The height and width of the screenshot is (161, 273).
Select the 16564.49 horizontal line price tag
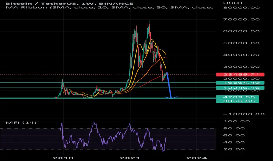pos(240,83)
